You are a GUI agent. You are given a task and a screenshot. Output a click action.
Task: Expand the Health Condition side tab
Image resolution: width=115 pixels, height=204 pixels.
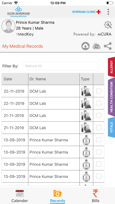tap(111, 97)
